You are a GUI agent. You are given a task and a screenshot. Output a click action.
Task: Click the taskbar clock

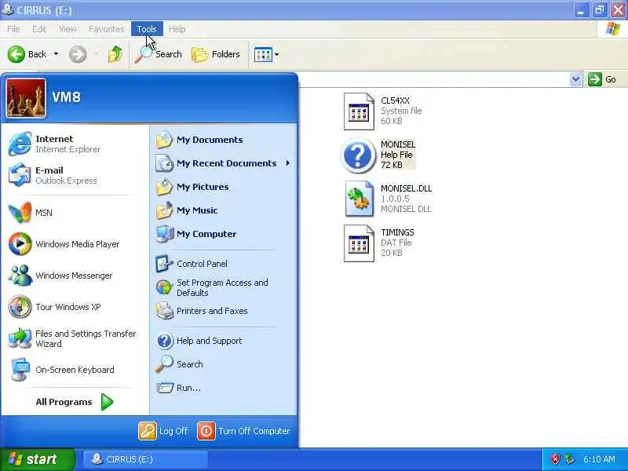tap(599, 459)
